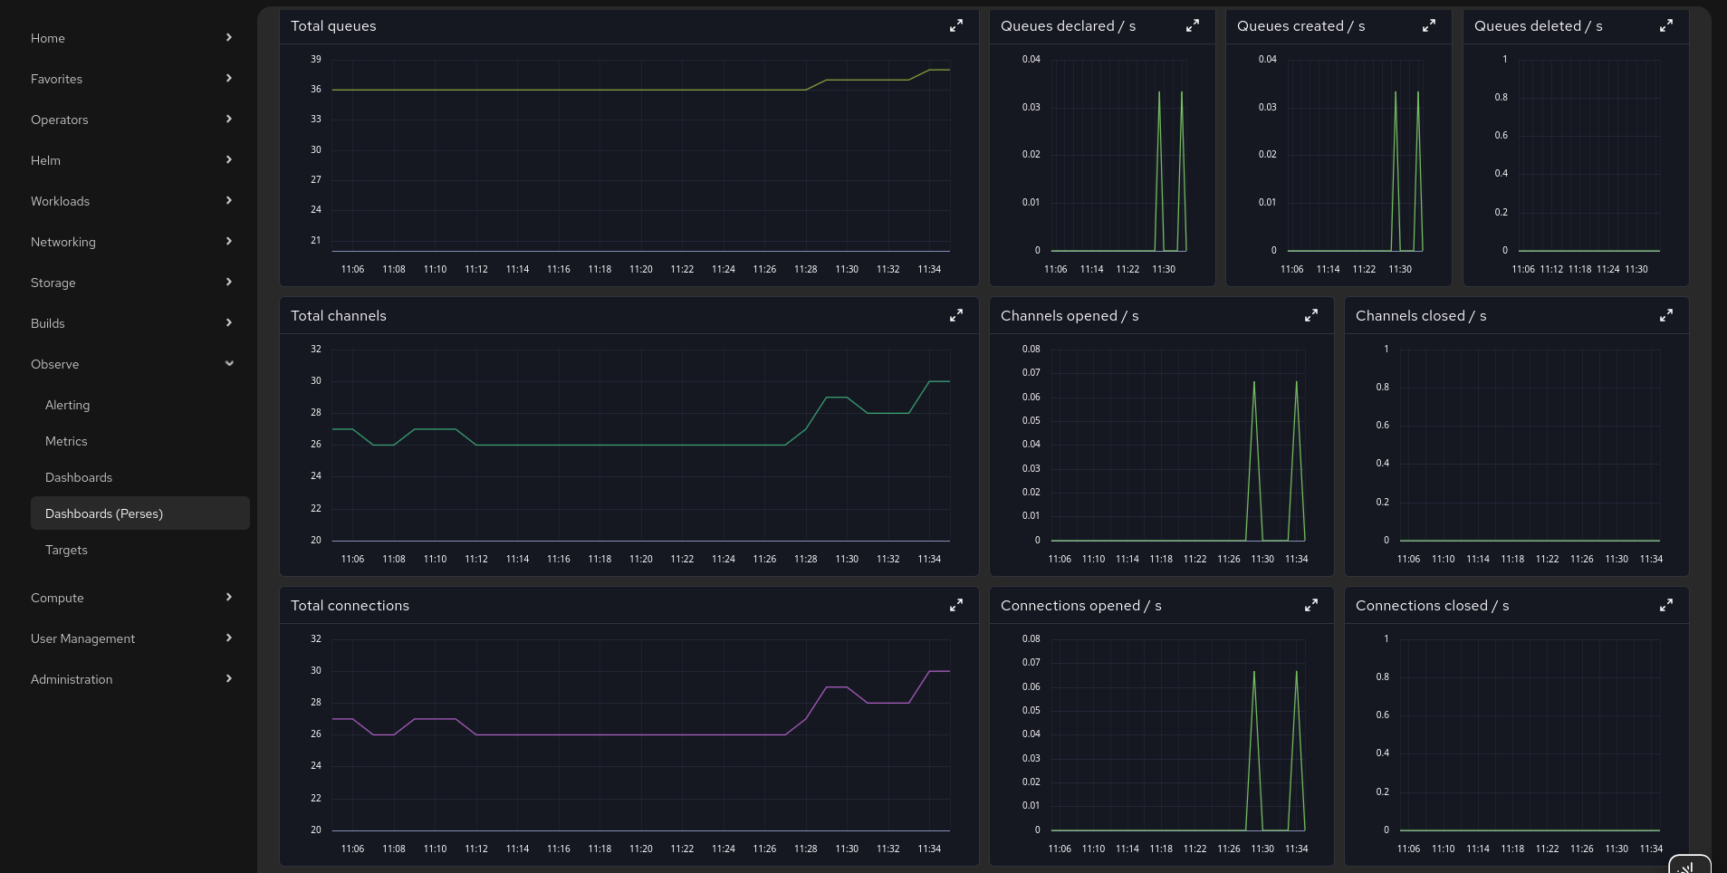The width and height of the screenshot is (1727, 873).
Task: Expand the Total connections panel view
Action: pos(955,606)
